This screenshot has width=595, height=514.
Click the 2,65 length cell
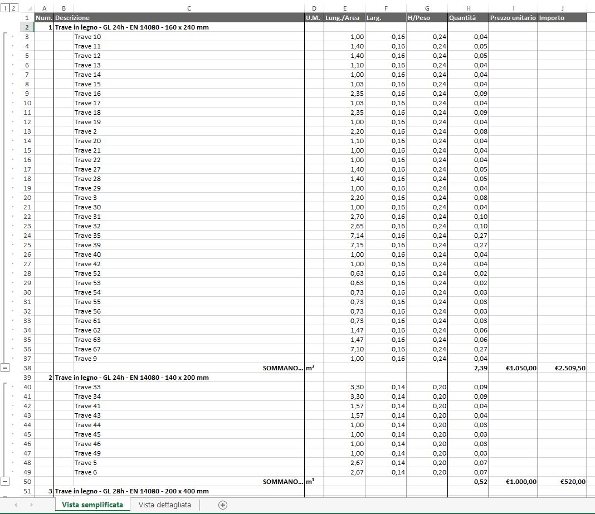344,226
